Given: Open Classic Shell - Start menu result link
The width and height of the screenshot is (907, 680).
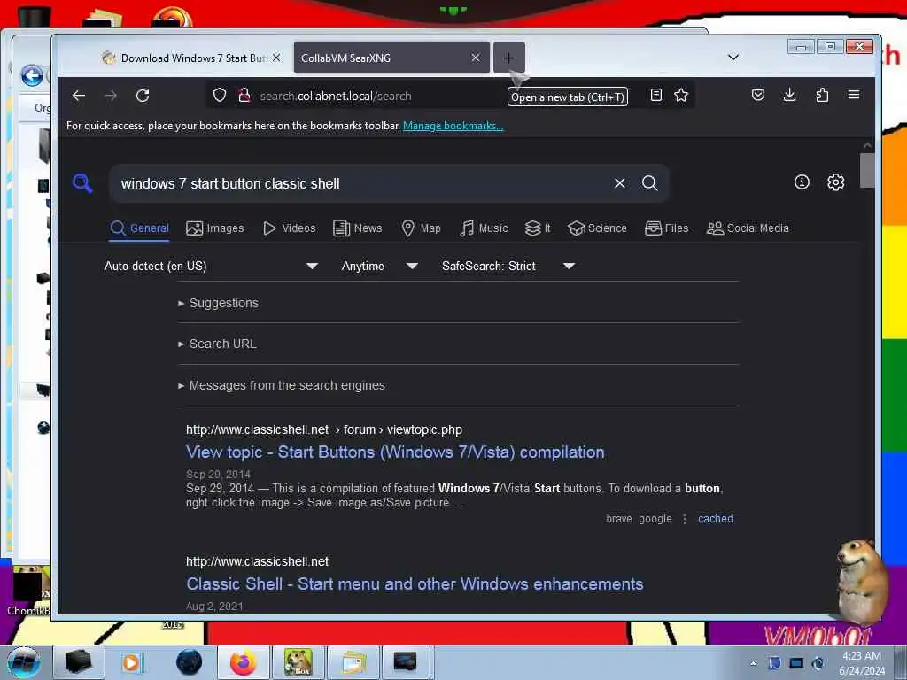Looking at the screenshot, I should click(x=415, y=584).
